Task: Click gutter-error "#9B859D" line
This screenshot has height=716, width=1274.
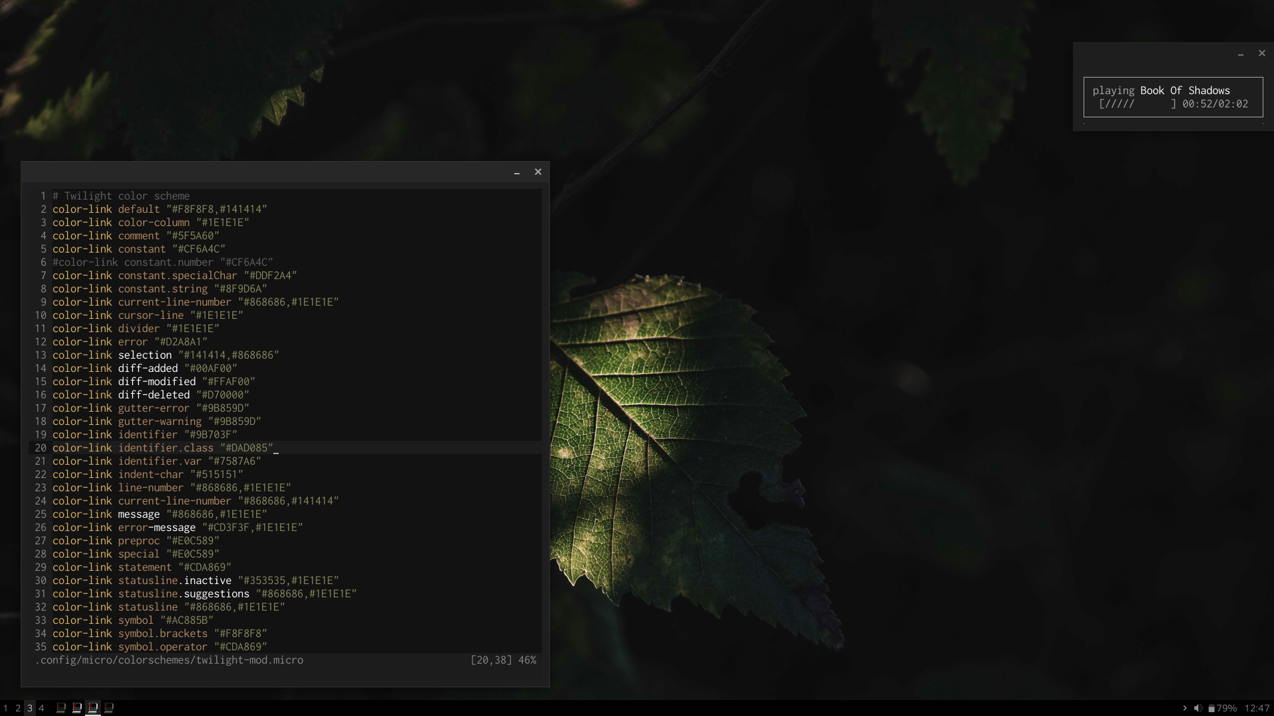Action: [151, 408]
